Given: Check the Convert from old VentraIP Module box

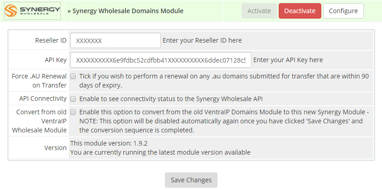Looking at the screenshot, I should tap(73, 112).
